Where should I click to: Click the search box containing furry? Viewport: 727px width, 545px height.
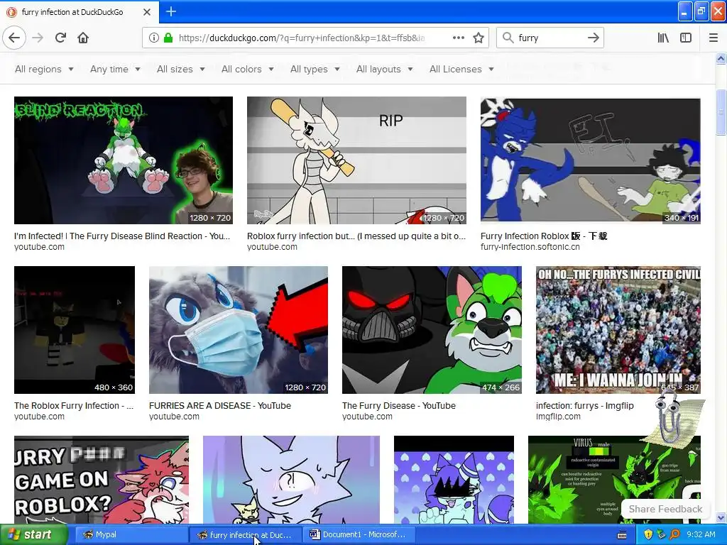tap(550, 38)
